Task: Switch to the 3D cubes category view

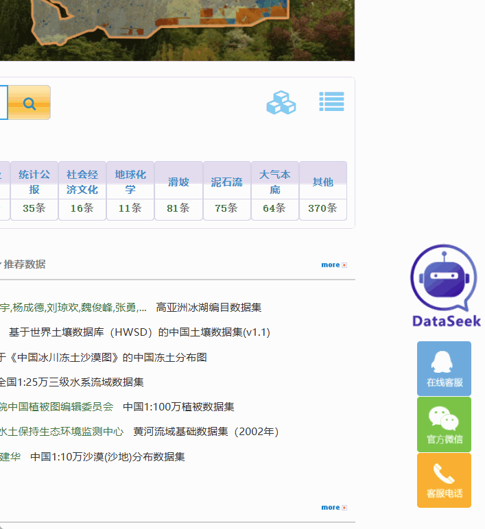Action: click(x=281, y=102)
